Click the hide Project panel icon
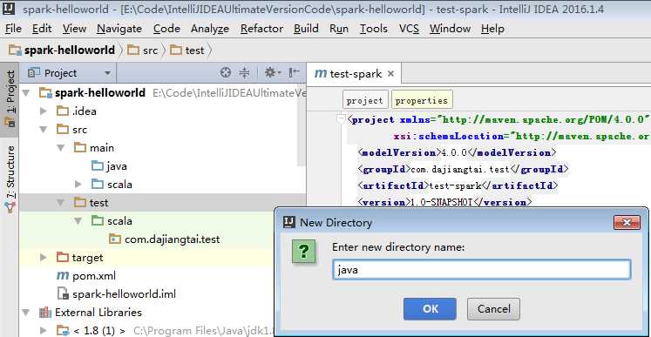Viewport: 651px width, 337px height. [x=294, y=72]
